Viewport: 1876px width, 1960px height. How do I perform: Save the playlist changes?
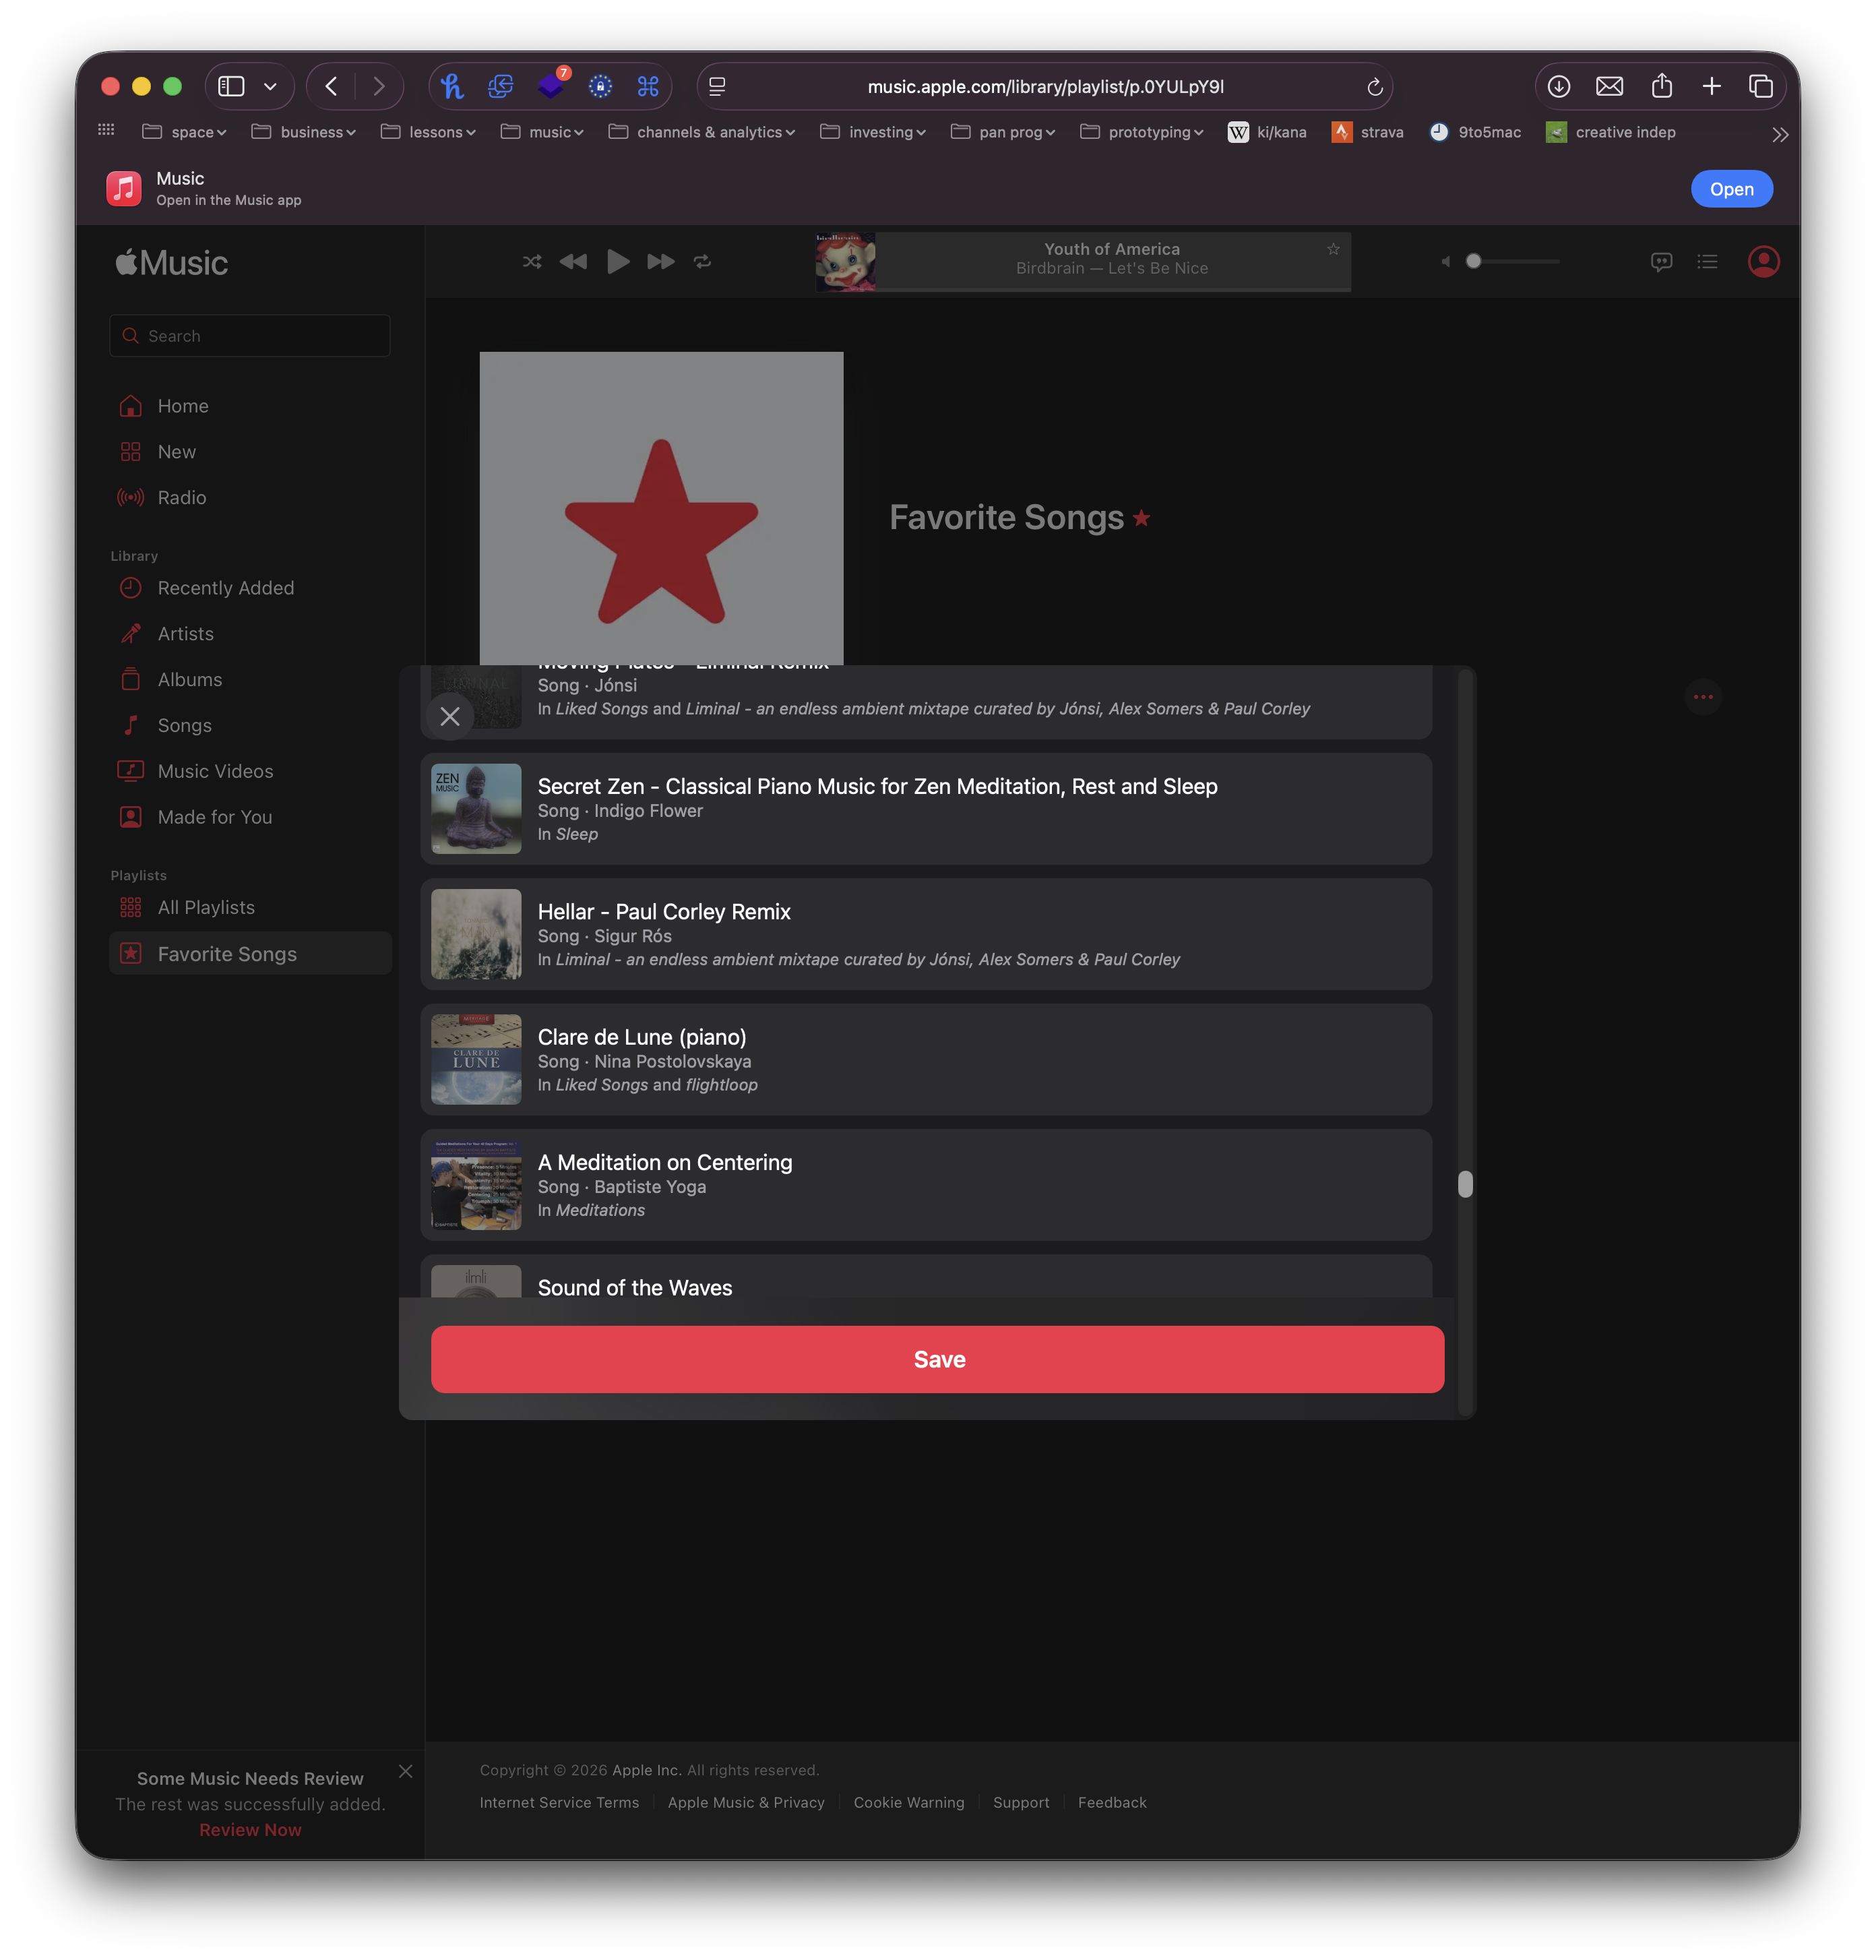[x=937, y=1360]
